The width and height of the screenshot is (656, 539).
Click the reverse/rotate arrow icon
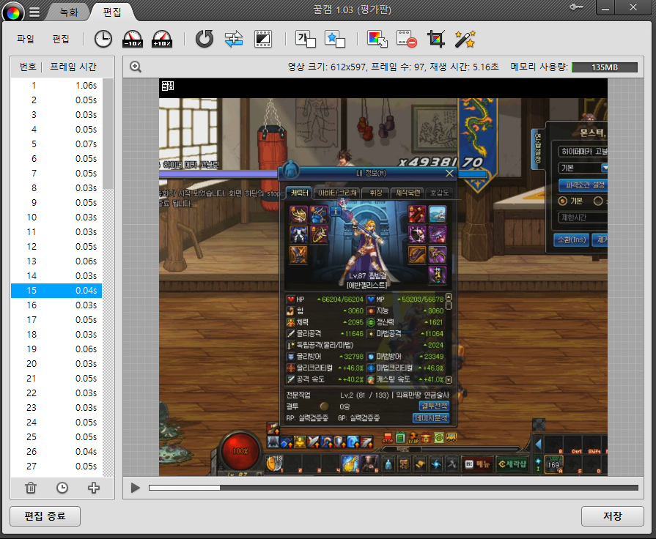pyautogui.click(x=204, y=39)
